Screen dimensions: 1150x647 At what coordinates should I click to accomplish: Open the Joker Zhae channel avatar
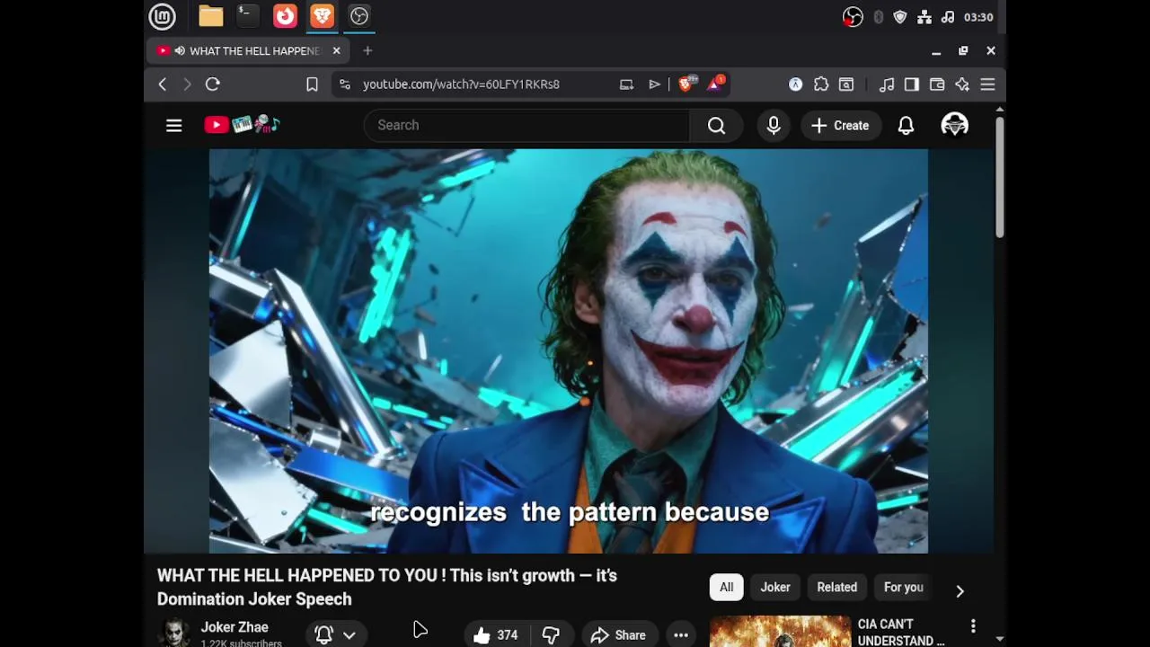174,633
